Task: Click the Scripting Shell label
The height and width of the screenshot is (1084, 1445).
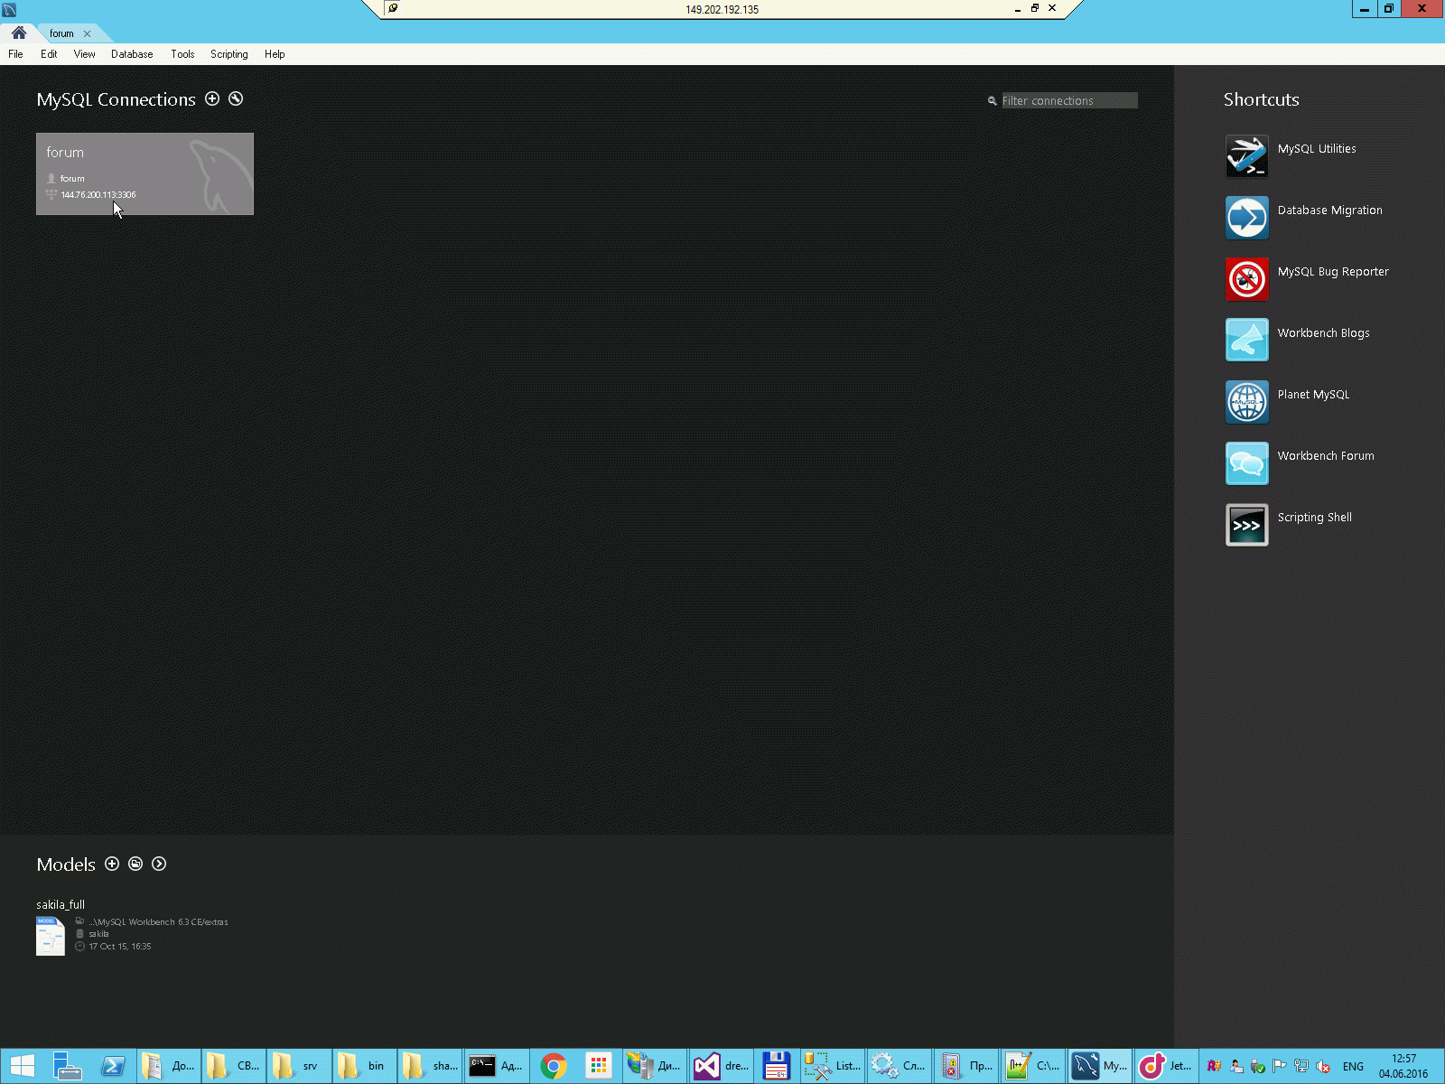Action: [1314, 518]
